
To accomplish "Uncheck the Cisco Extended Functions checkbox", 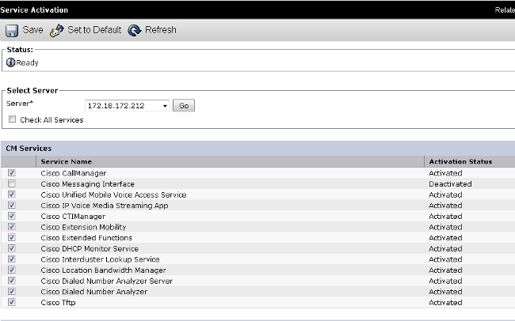I will [12, 237].
